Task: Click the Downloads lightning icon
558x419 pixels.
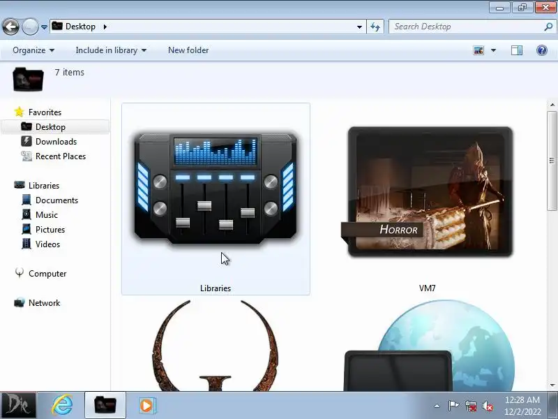Action: 27,142
